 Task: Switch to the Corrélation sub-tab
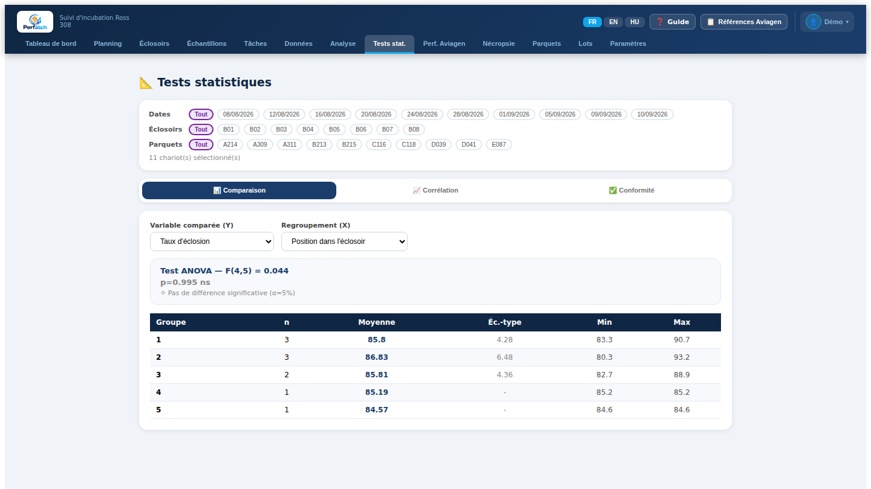[435, 190]
